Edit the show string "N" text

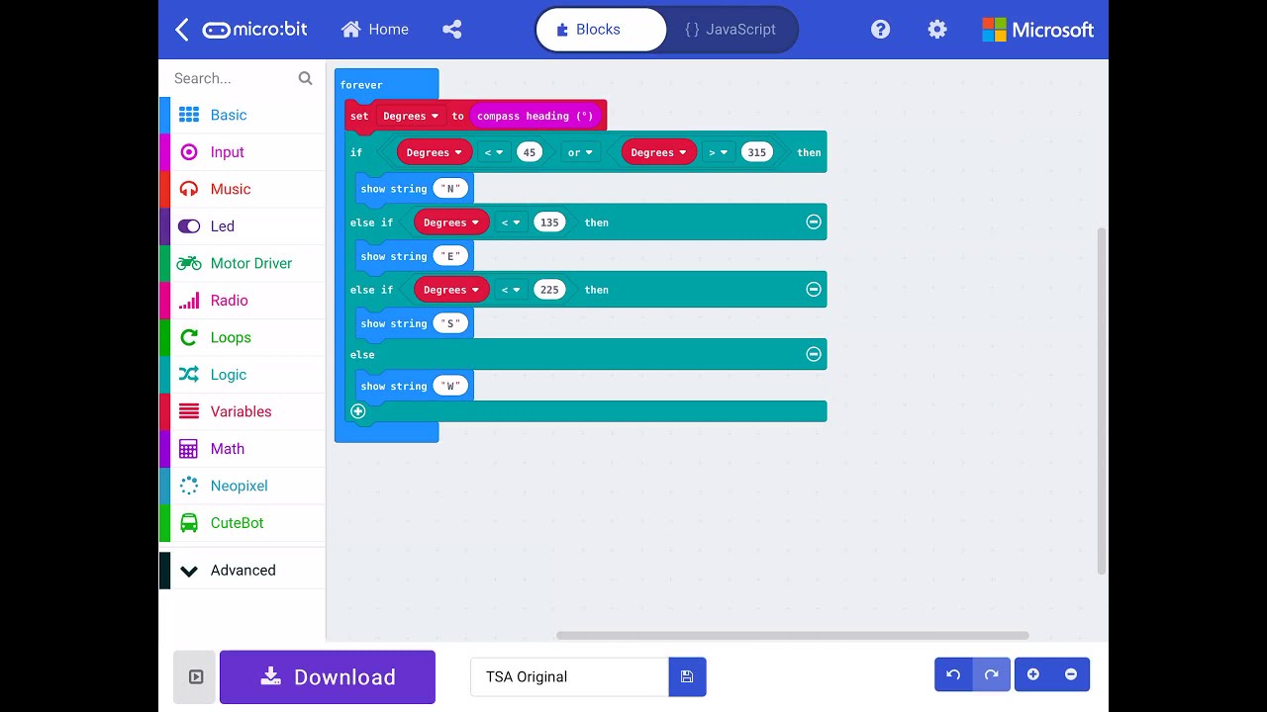[450, 189]
